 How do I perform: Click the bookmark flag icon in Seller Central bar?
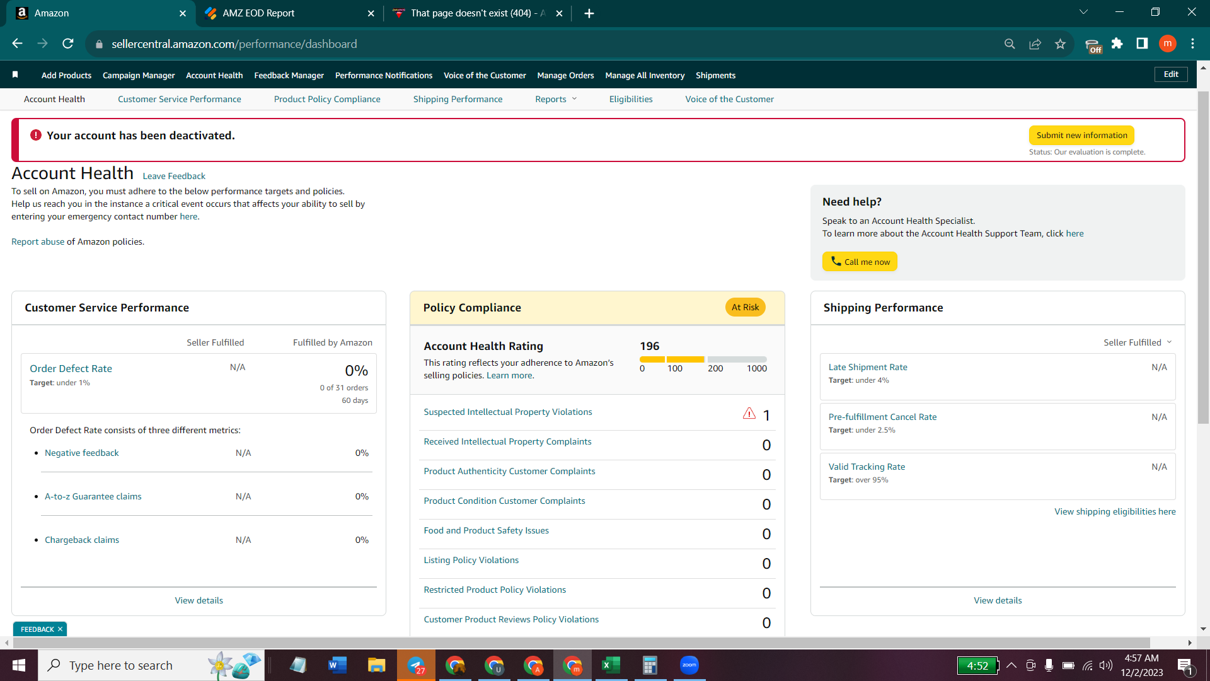point(15,75)
